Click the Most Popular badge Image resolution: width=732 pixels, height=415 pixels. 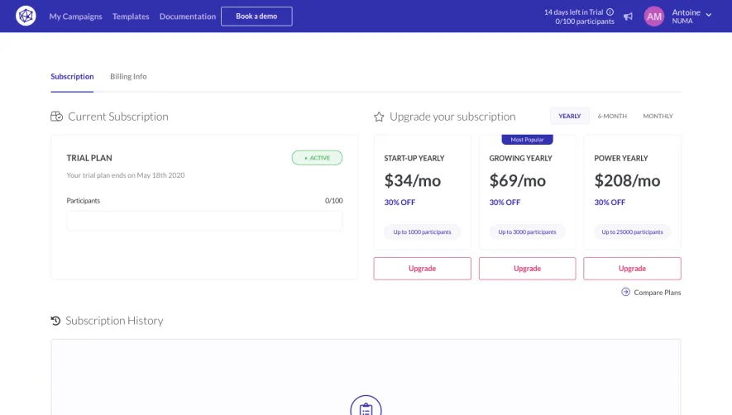(x=527, y=140)
